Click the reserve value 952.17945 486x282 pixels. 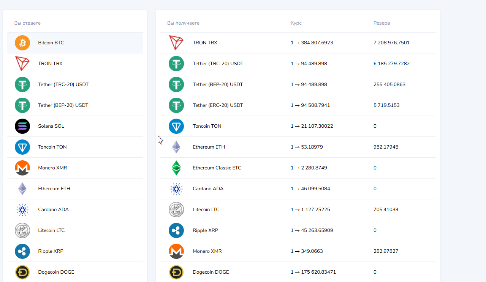coord(386,147)
